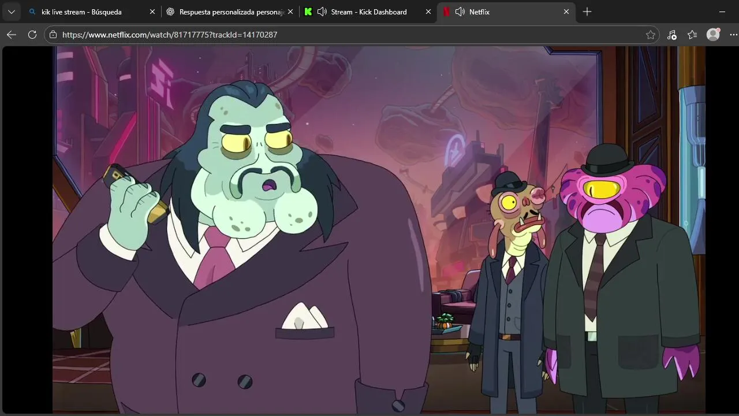Go back to the previous page
Image resolution: width=739 pixels, height=416 pixels.
12,35
